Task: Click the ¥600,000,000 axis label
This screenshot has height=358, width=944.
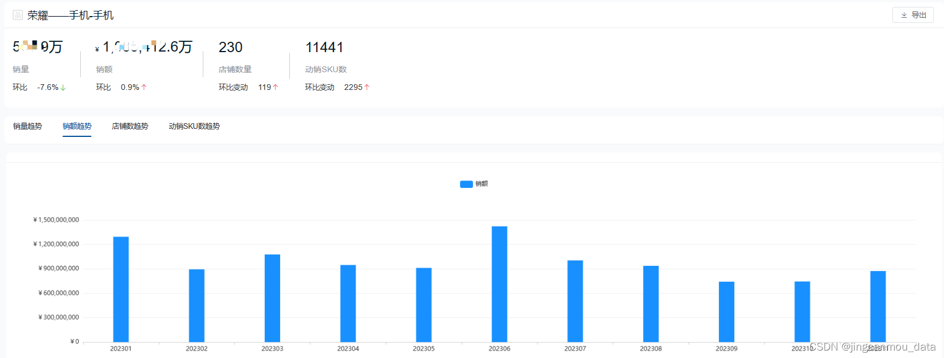Action: [x=58, y=293]
